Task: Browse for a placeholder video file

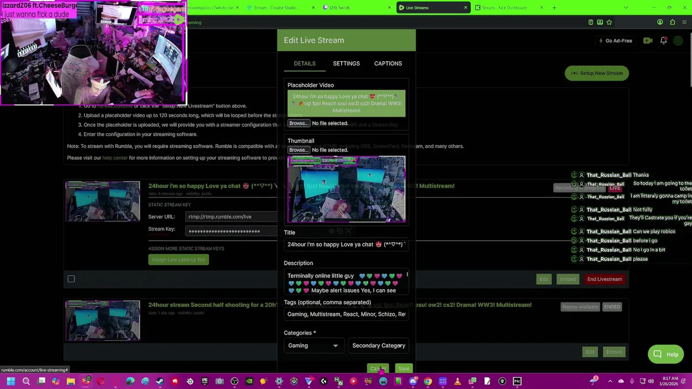Action: 298,123
